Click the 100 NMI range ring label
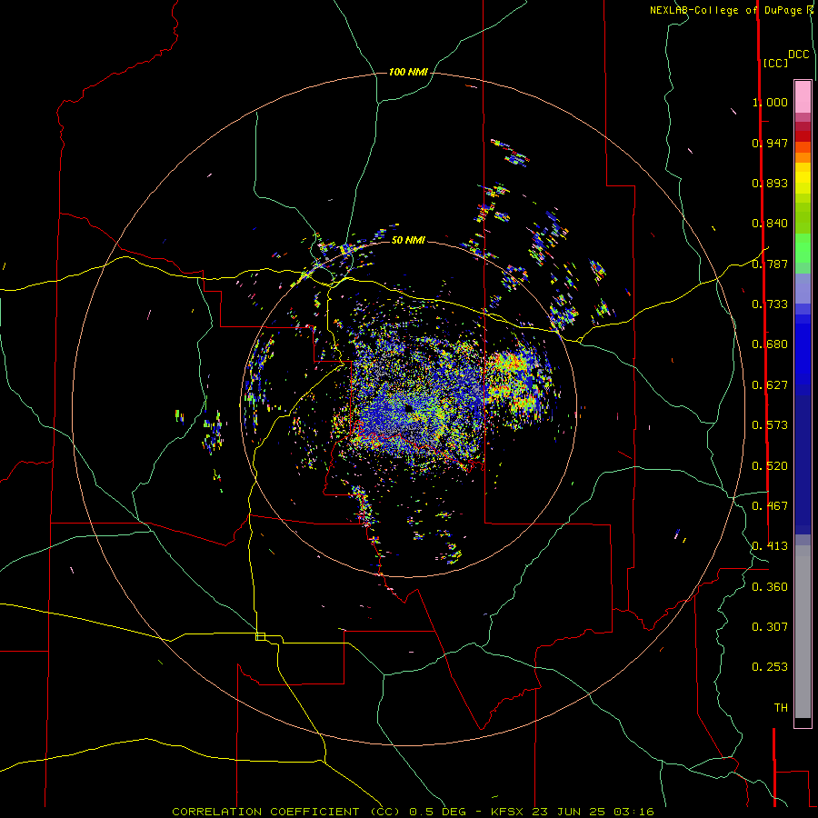 408,72
